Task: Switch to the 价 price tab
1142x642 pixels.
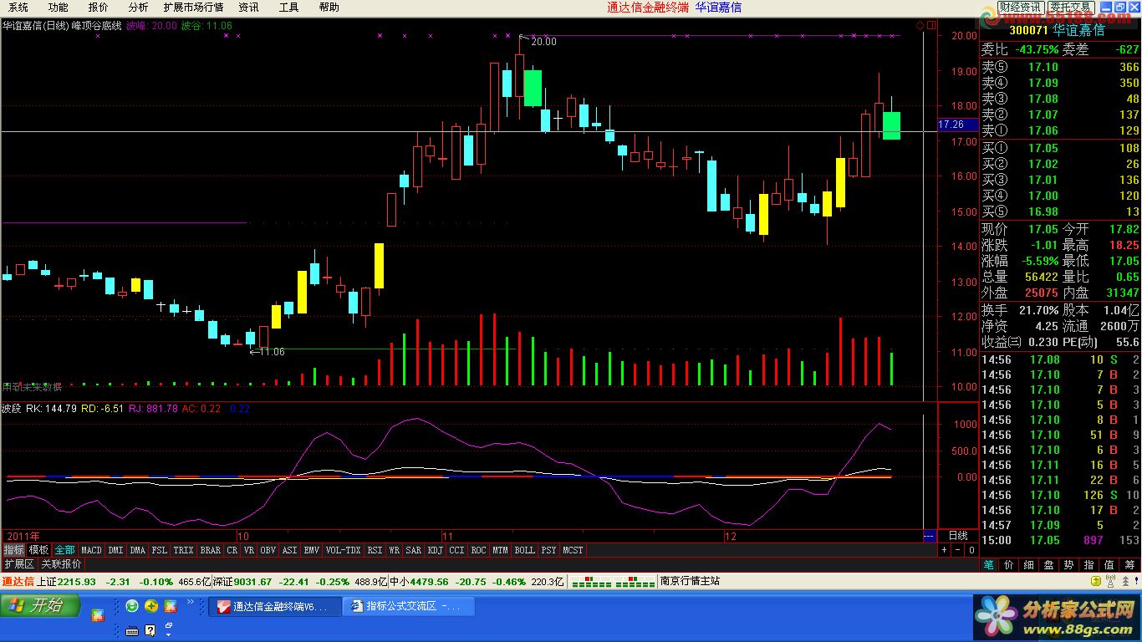Action: click(x=1009, y=565)
